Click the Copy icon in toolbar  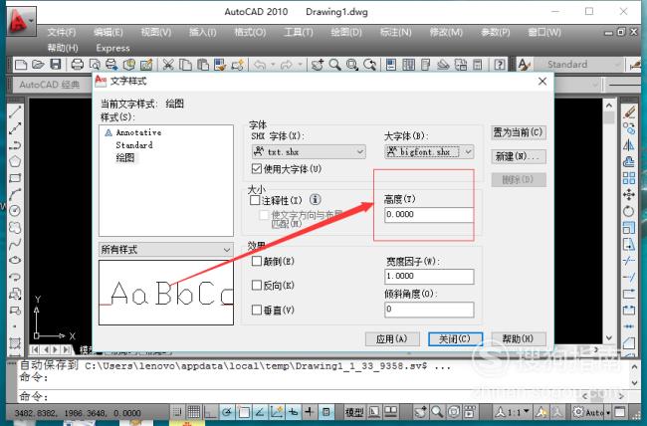[186, 65]
